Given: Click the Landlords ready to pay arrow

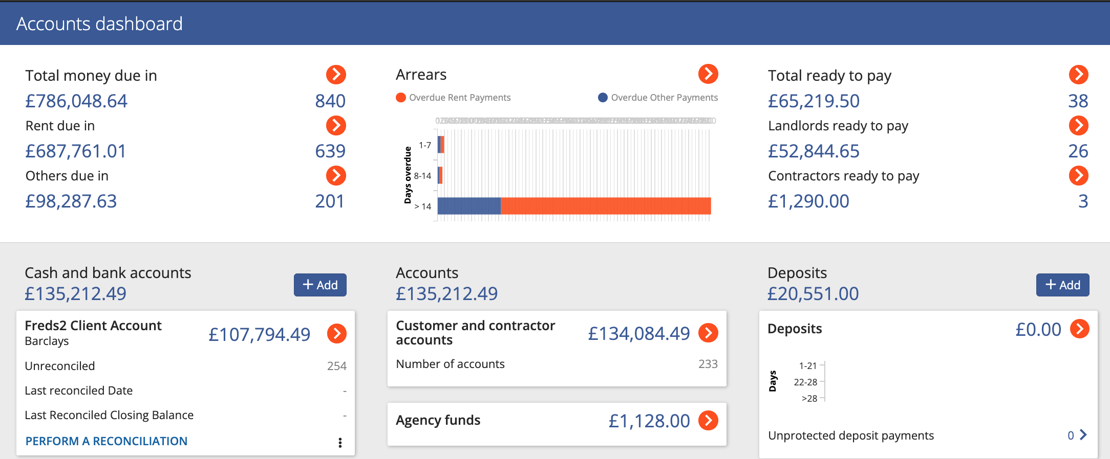Looking at the screenshot, I should (1078, 125).
